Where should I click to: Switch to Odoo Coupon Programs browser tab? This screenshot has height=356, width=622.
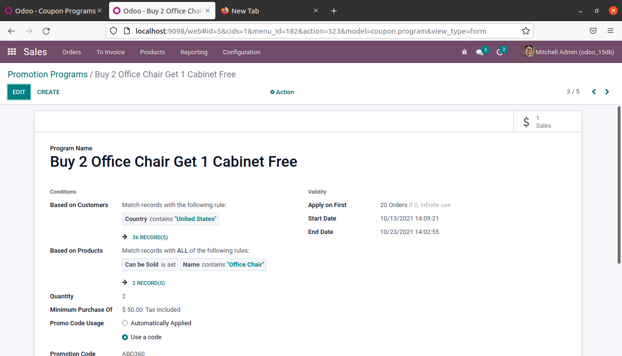52,11
